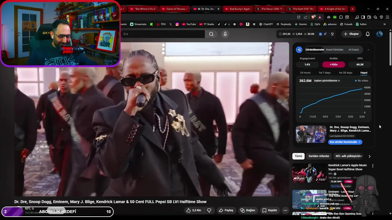Dislike the video with thumbs down

(209, 210)
